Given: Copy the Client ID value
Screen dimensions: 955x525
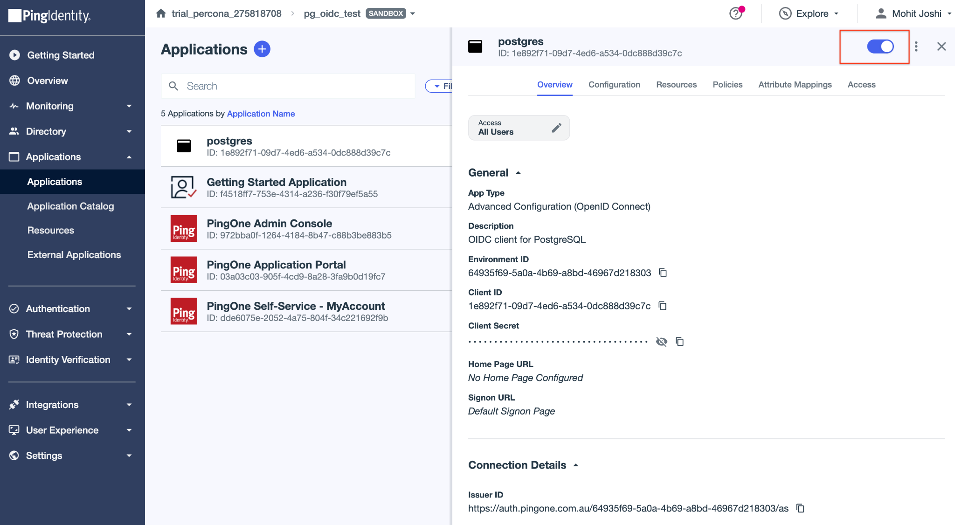Looking at the screenshot, I should click(662, 306).
